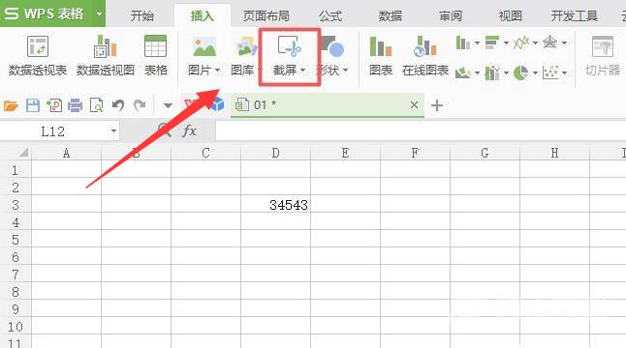This screenshot has height=348, width=626.
Task: Click the Picture (图片) icon
Action: (204, 47)
